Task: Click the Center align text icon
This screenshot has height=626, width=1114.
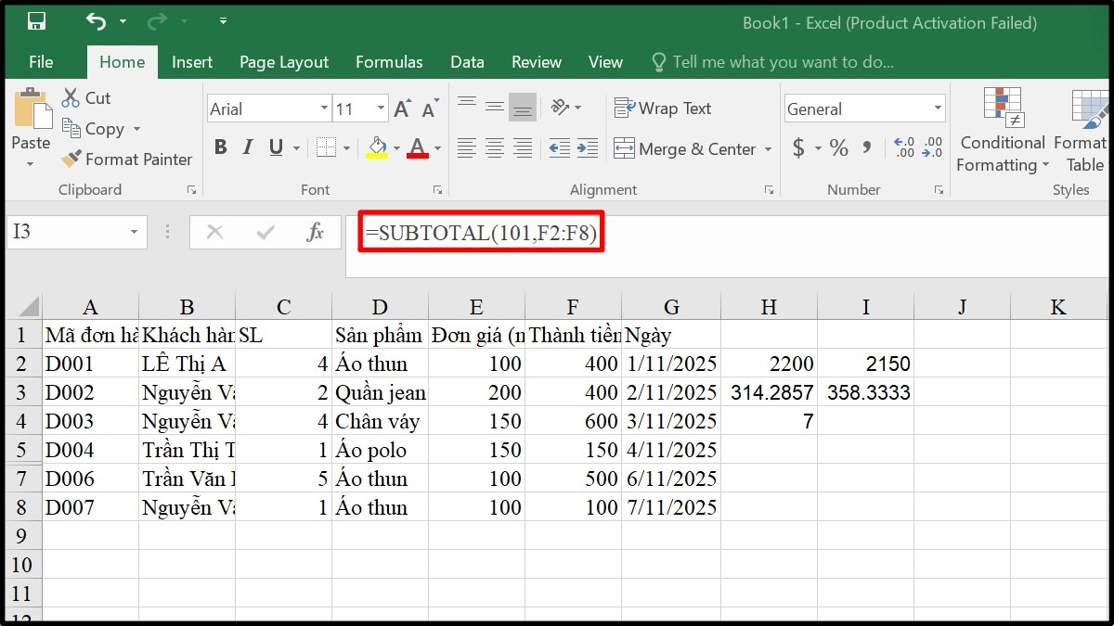Action: (x=495, y=148)
